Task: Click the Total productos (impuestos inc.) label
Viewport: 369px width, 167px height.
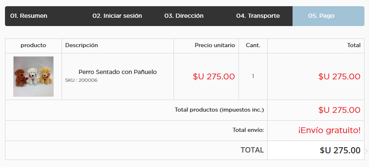Action: pyautogui.click(x=219, y=110)
